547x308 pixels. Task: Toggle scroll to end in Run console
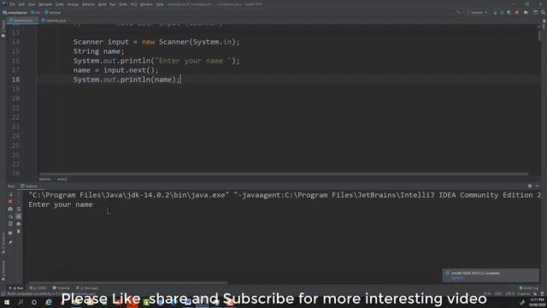[x=19, y=216]
